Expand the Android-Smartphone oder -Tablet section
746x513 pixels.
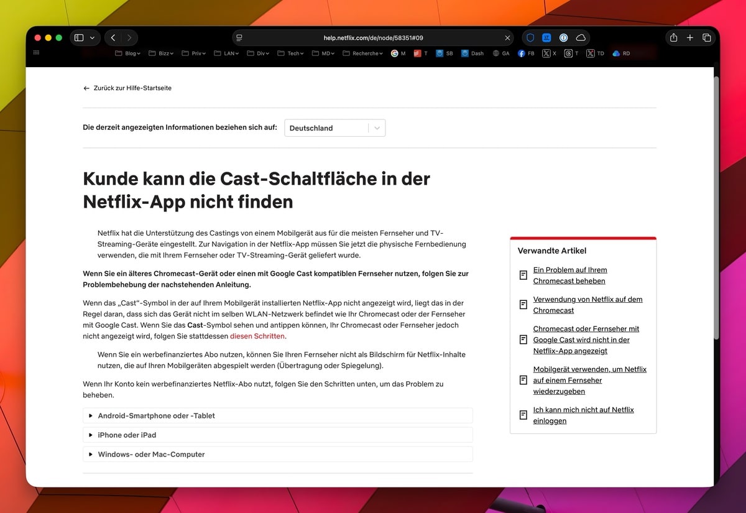pyautogui.click(x=156, y=415)
